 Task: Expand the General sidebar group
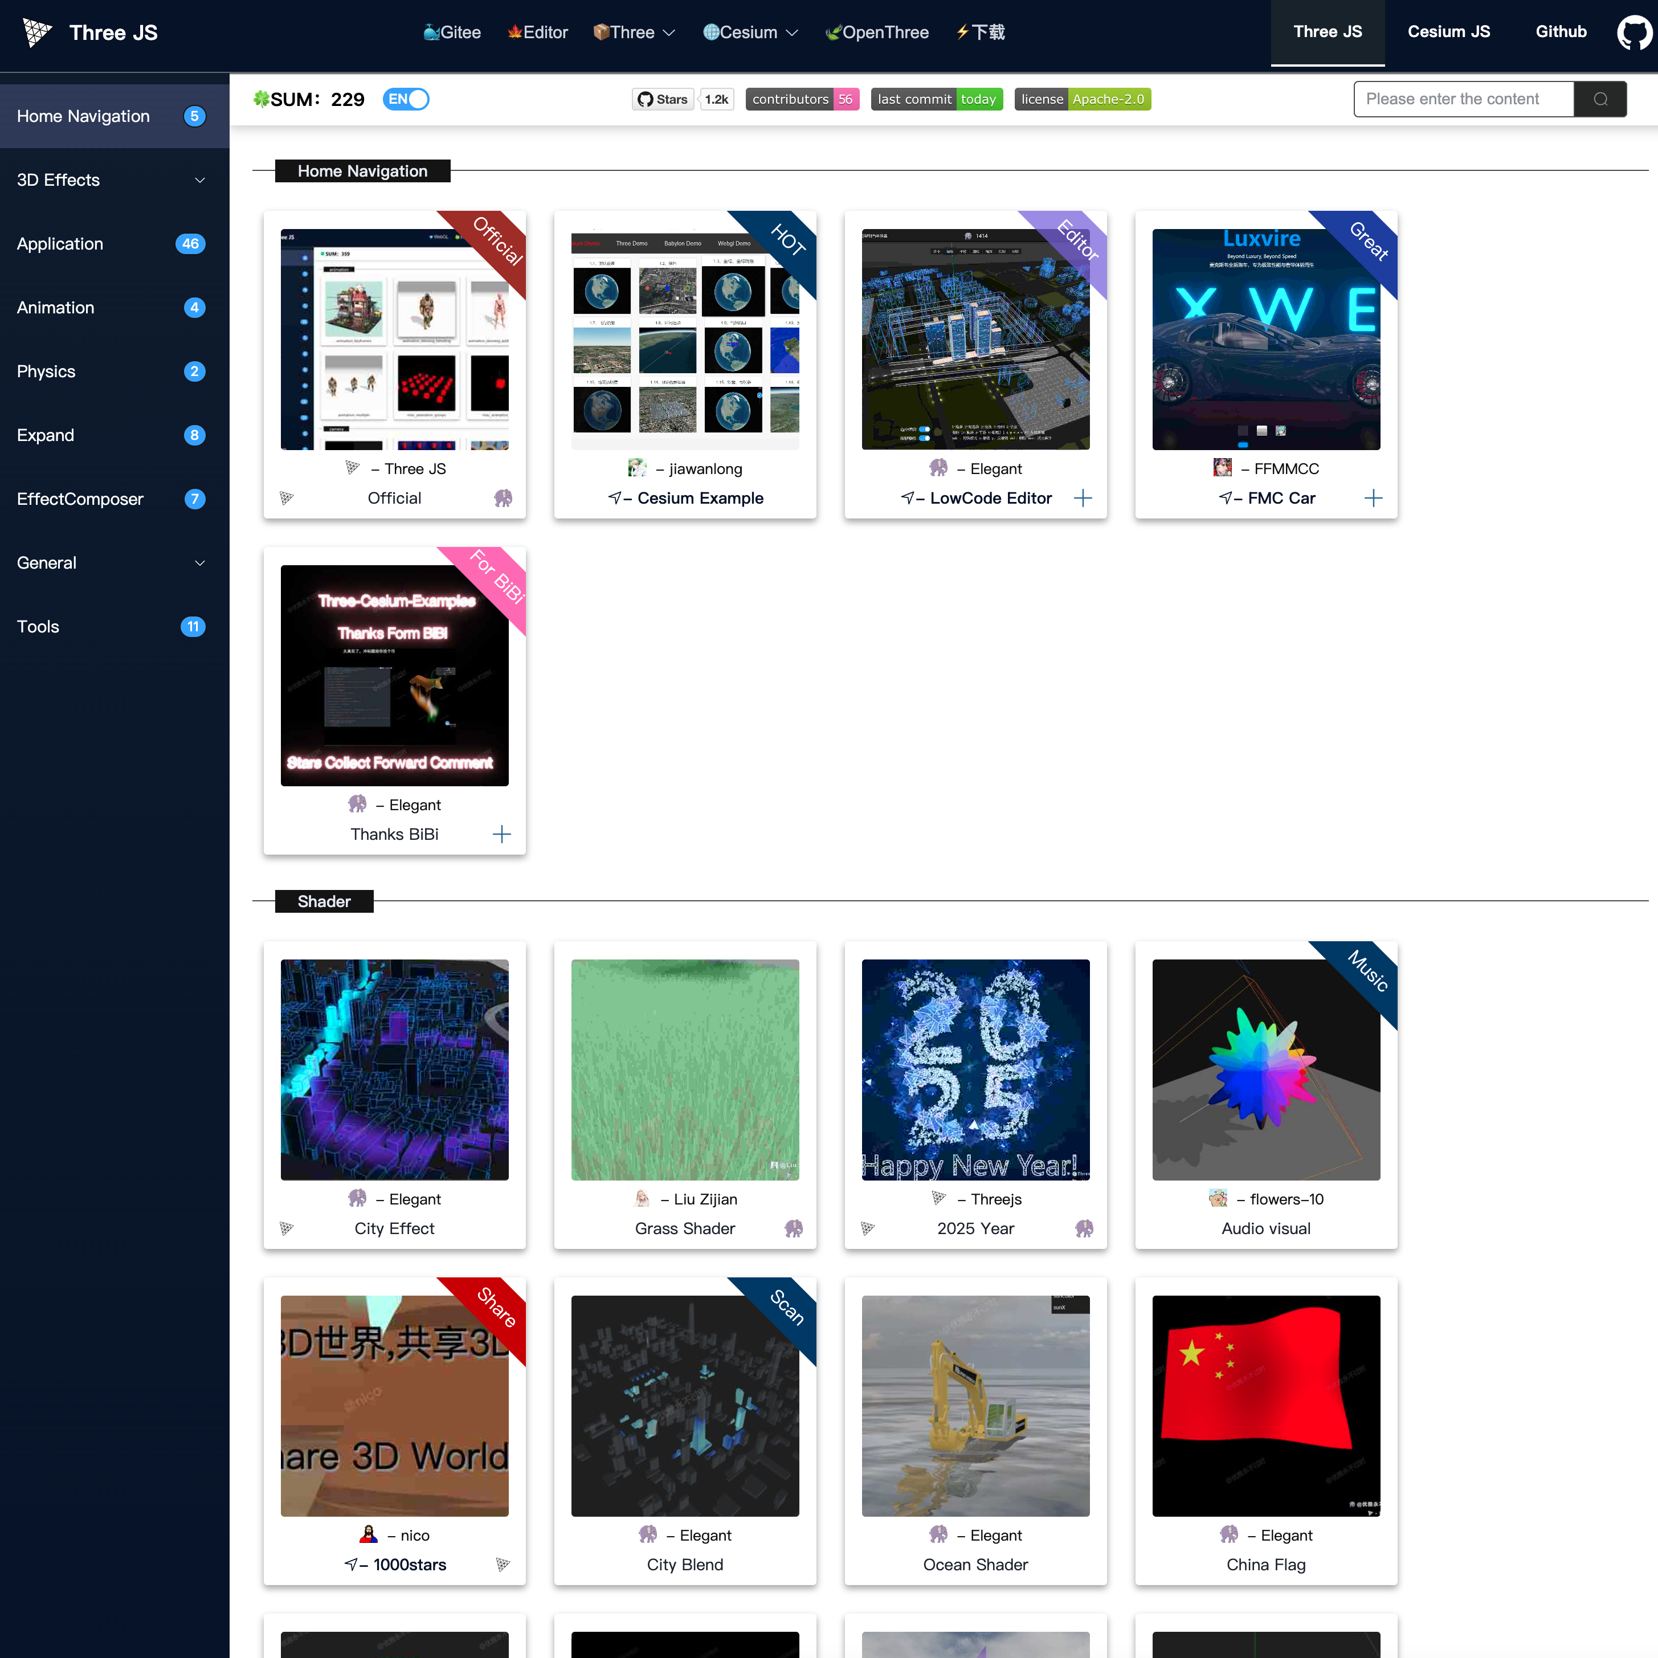coord(114,563)
